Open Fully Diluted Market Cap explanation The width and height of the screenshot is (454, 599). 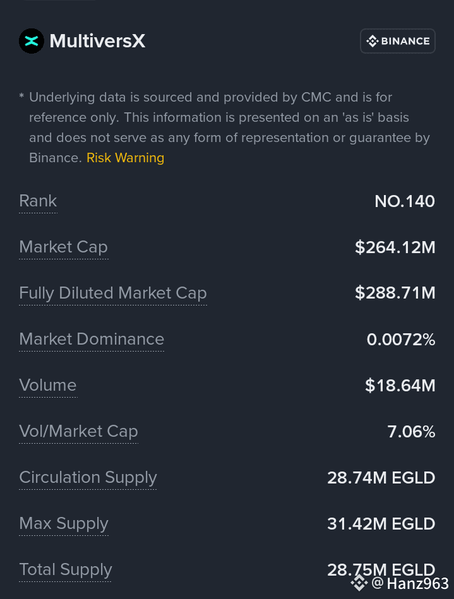tap(112, 293)
